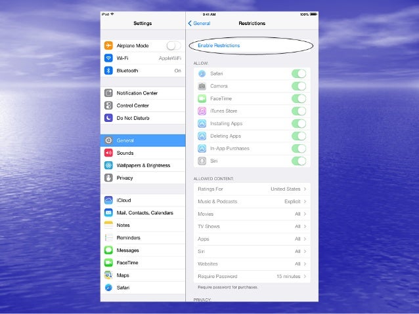Tap the Mail, Contacts, Calendars icon

108,212
